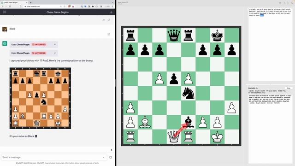Select the white rook on e1
The width and height of the screenshot is (295, 166).
point(189,136)
